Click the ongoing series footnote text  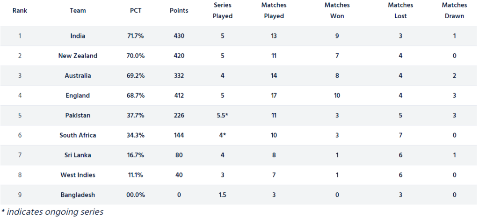pos(51,212)
